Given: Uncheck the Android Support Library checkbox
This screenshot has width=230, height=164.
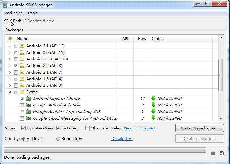Looking at the screenshot, I should click(22, 99).
